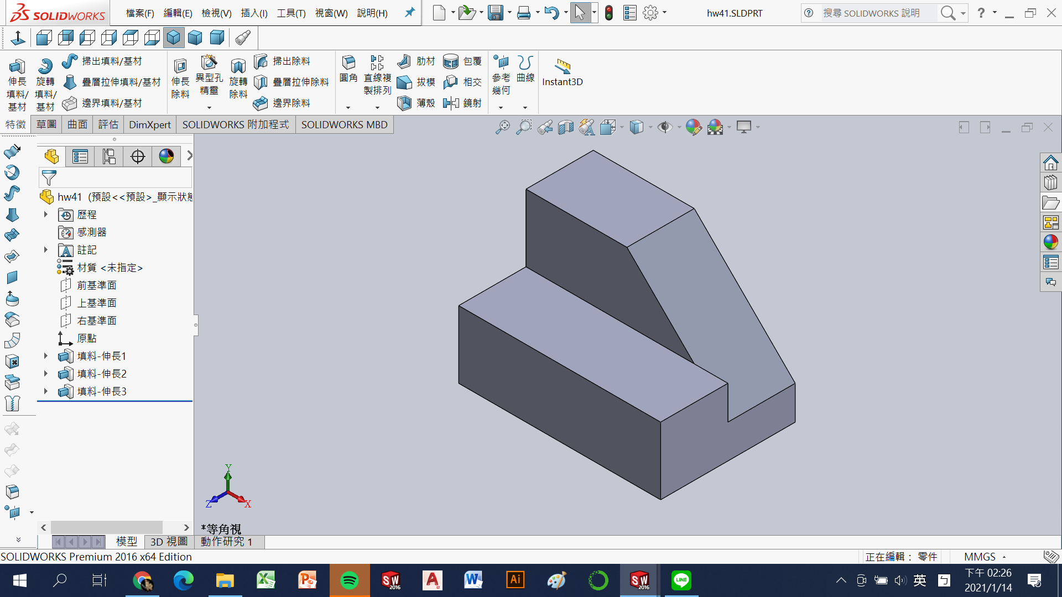The width and height of the screenshot is (1062, 597).
Task: Open the ConfigurationManager tab icon
Action: [109, 156]
